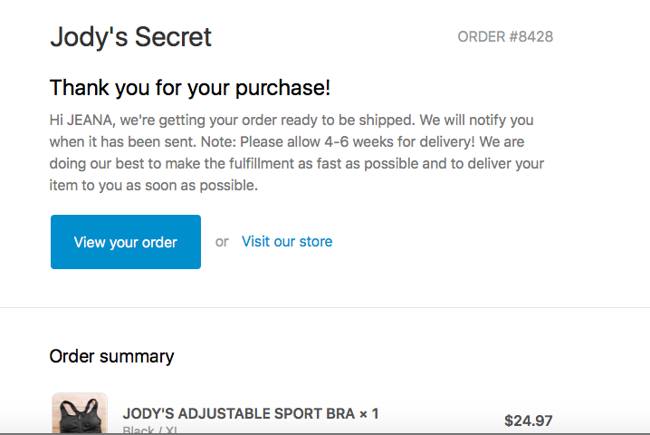Viewport: 650px width, 435px height.
Task: Click the Jody's Adjustable Sport Bra title
Action: 239,413
